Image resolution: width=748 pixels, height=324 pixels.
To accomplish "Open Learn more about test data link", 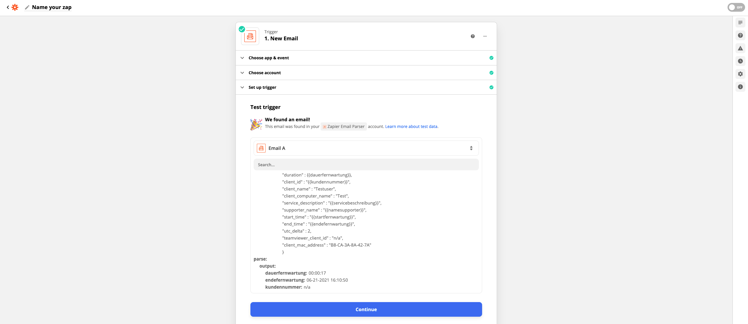I will pos(411,127).
